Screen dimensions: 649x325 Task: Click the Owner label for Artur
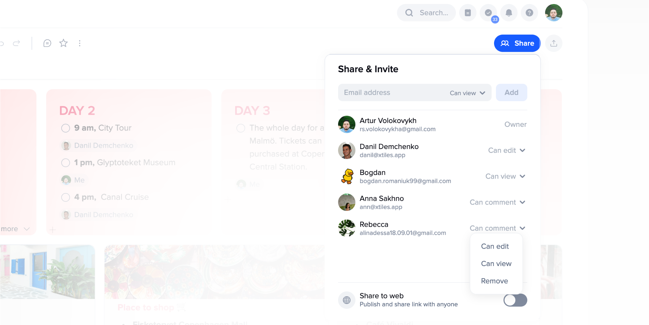coord(515,124)
